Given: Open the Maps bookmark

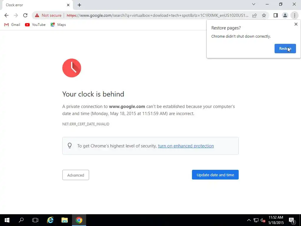Looking at the screenshot, I should [x=58, y=25].
